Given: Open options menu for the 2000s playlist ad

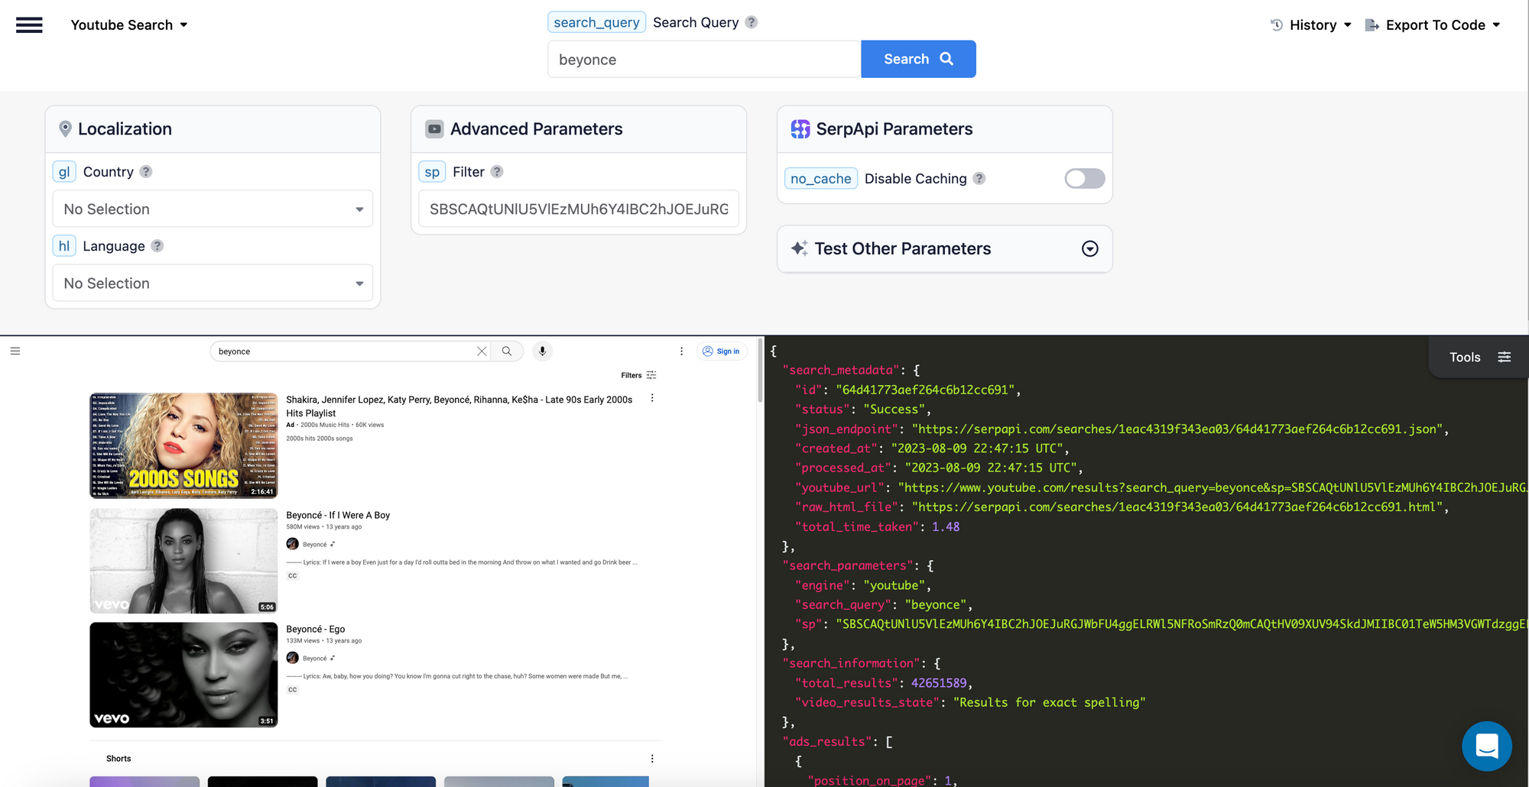Looking at the screenshot, I should pos(652,398).
